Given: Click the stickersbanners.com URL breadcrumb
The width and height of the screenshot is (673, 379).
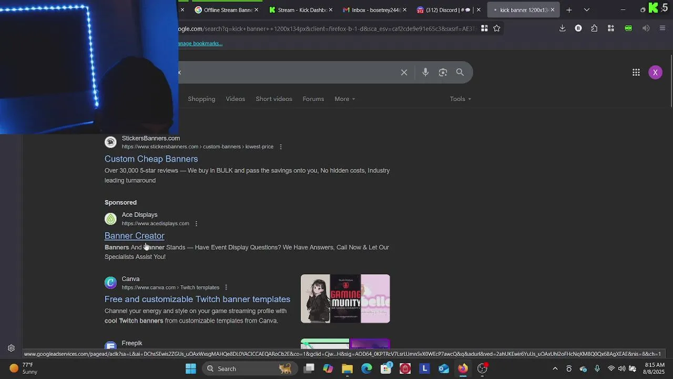Looking at the screenshot, I should (198, 147).
